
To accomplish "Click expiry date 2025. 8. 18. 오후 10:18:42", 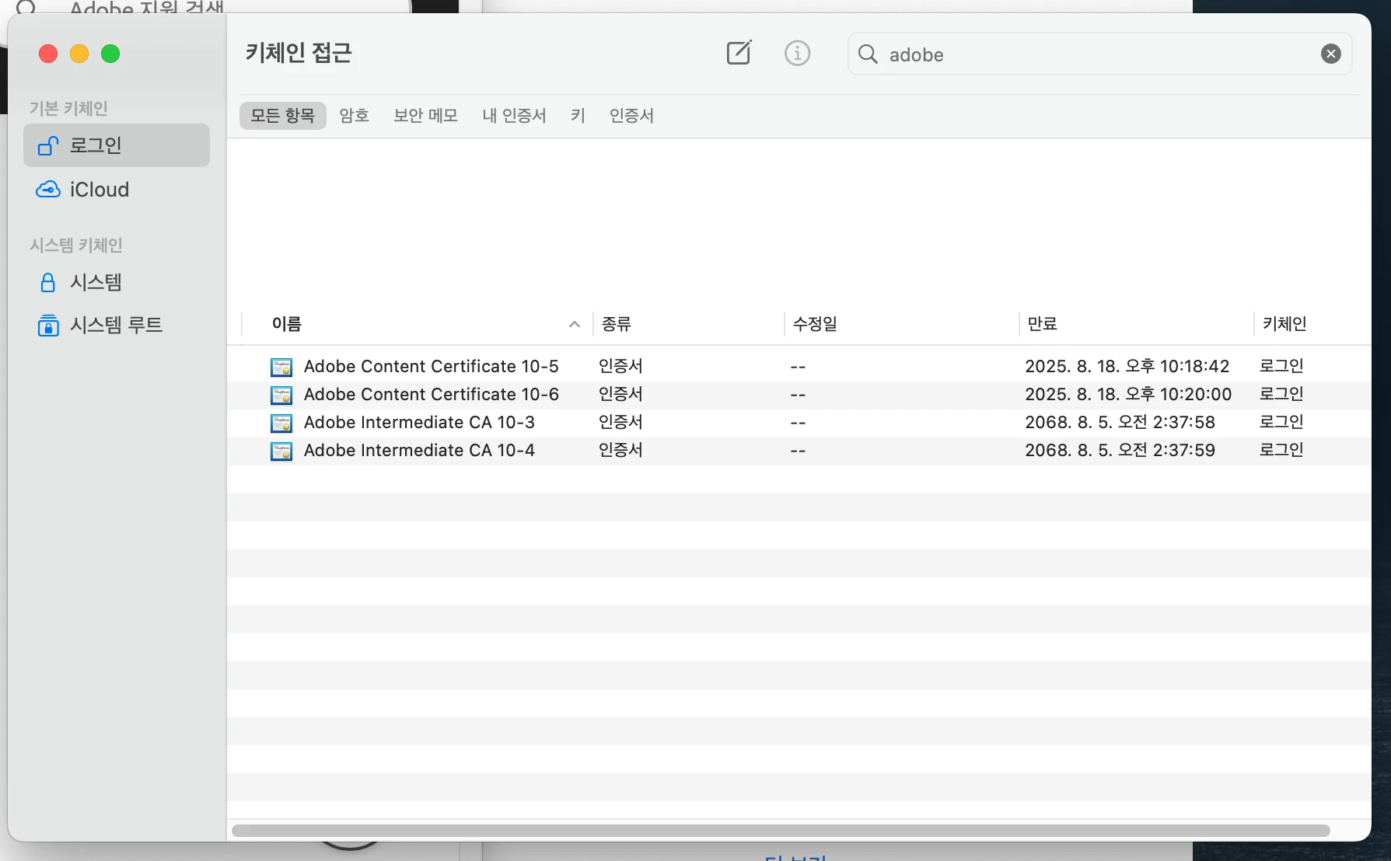I will (1127, 366).
